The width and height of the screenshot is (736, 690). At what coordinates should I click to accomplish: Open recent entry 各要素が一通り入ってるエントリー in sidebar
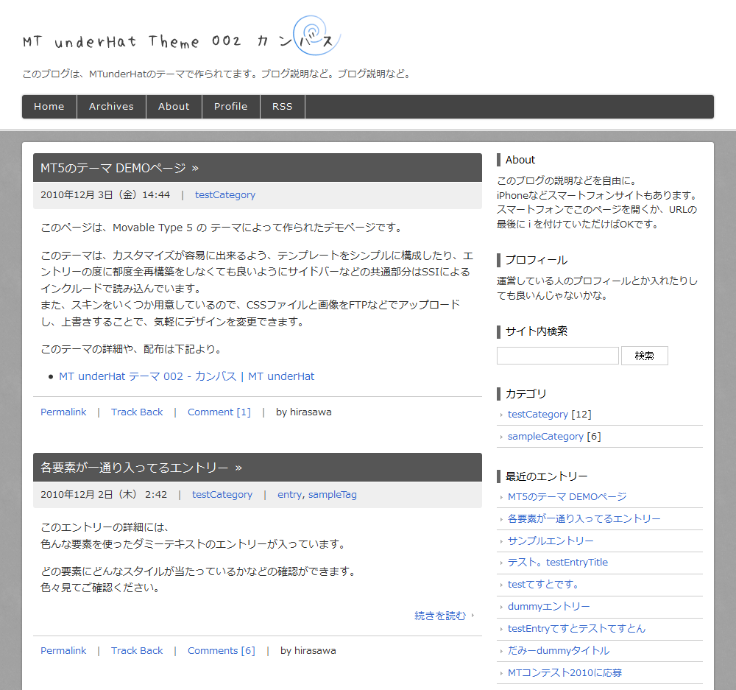click(x=584, y=518)
